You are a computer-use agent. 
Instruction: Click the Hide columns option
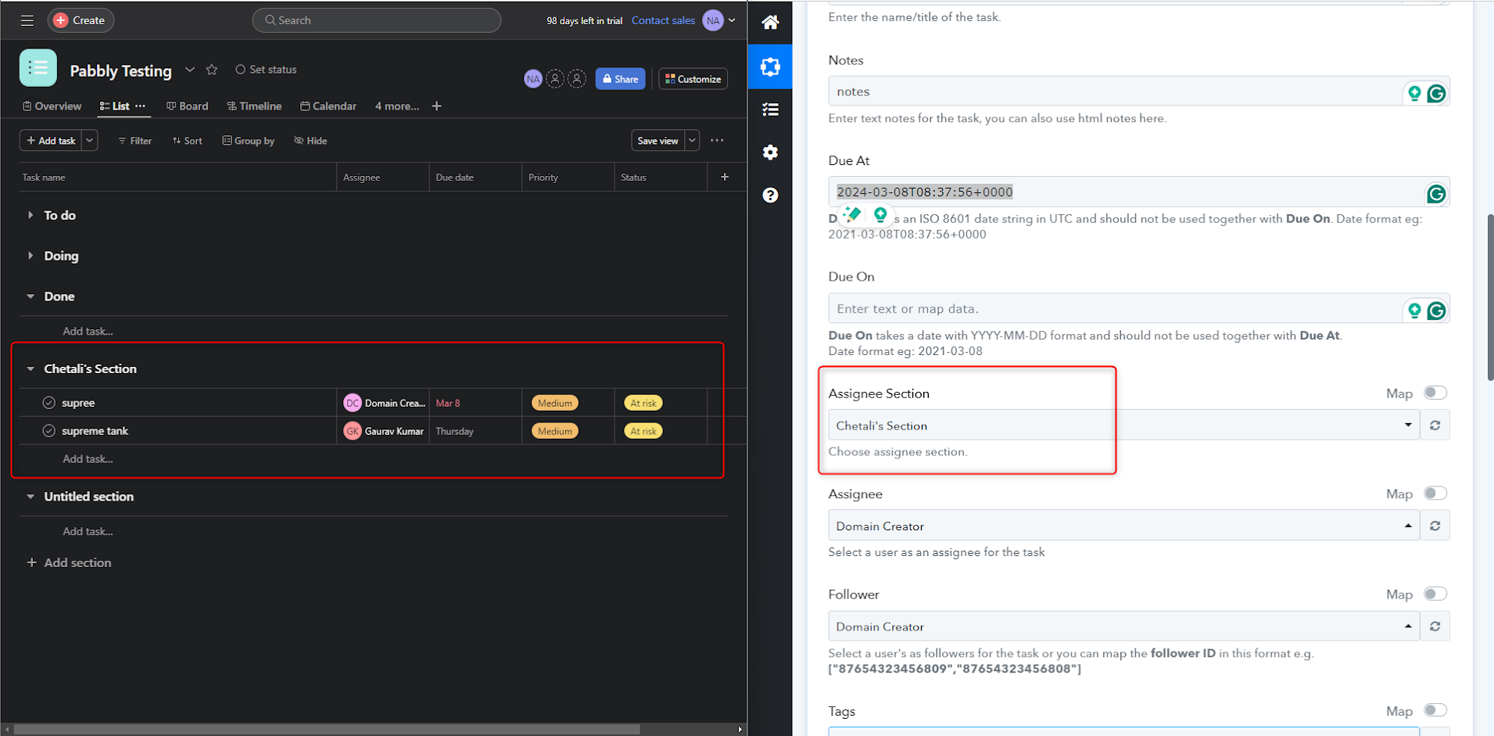point(310,141)
